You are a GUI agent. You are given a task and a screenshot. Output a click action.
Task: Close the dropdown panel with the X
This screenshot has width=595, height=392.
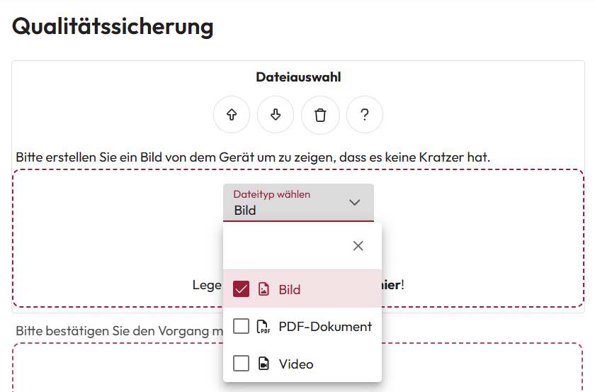[x=358, y=246]
